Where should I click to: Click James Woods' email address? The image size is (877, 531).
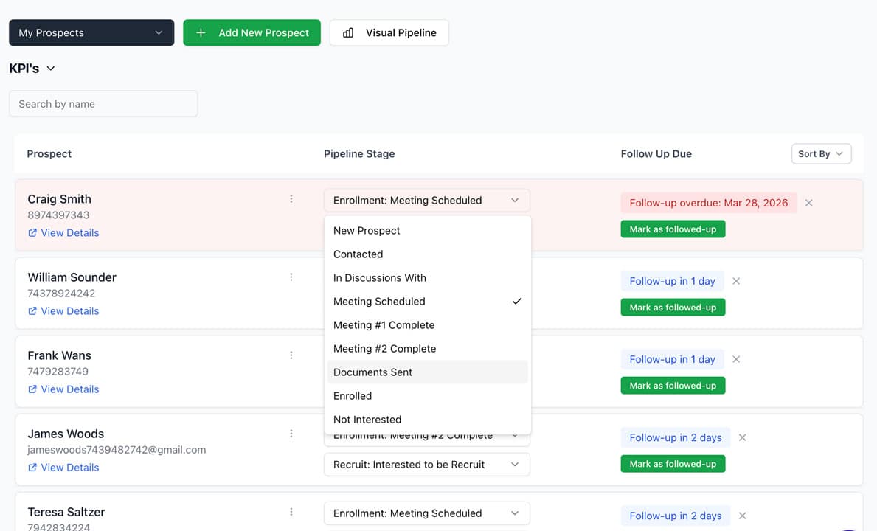click(x=117, y=450)
